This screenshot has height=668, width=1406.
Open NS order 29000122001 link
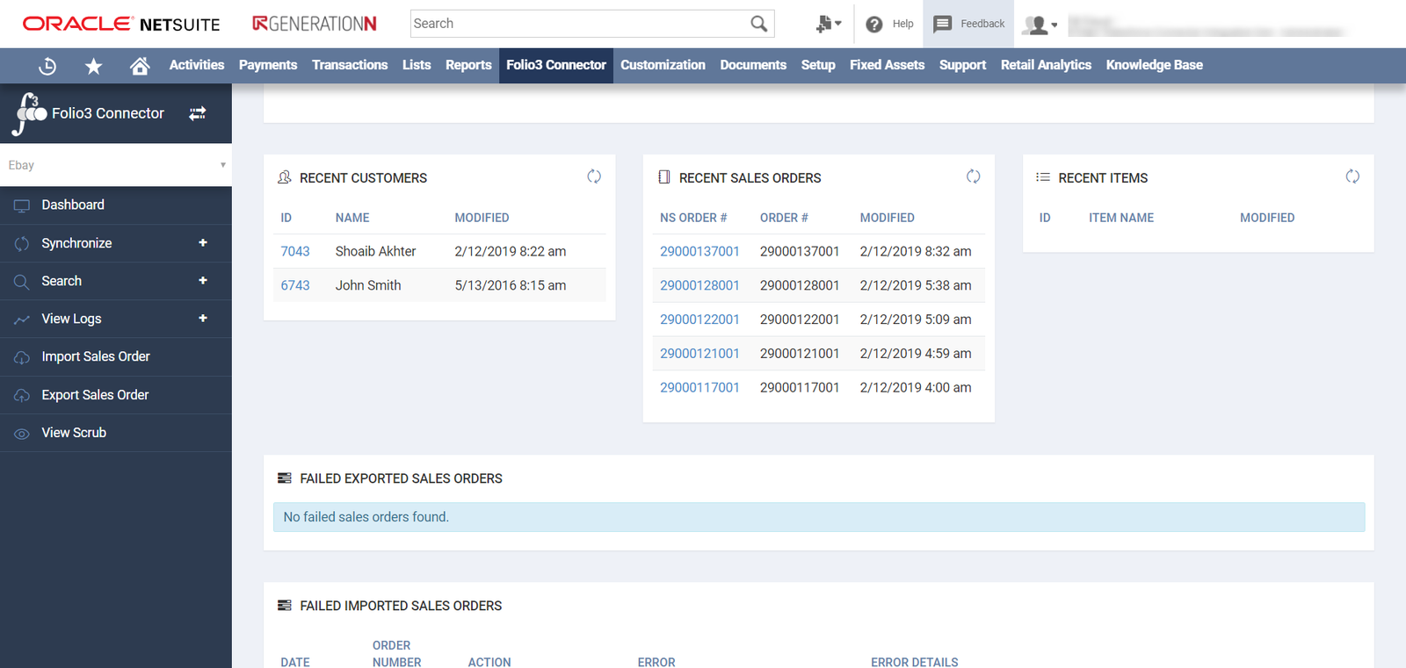(x=699, y=320)
